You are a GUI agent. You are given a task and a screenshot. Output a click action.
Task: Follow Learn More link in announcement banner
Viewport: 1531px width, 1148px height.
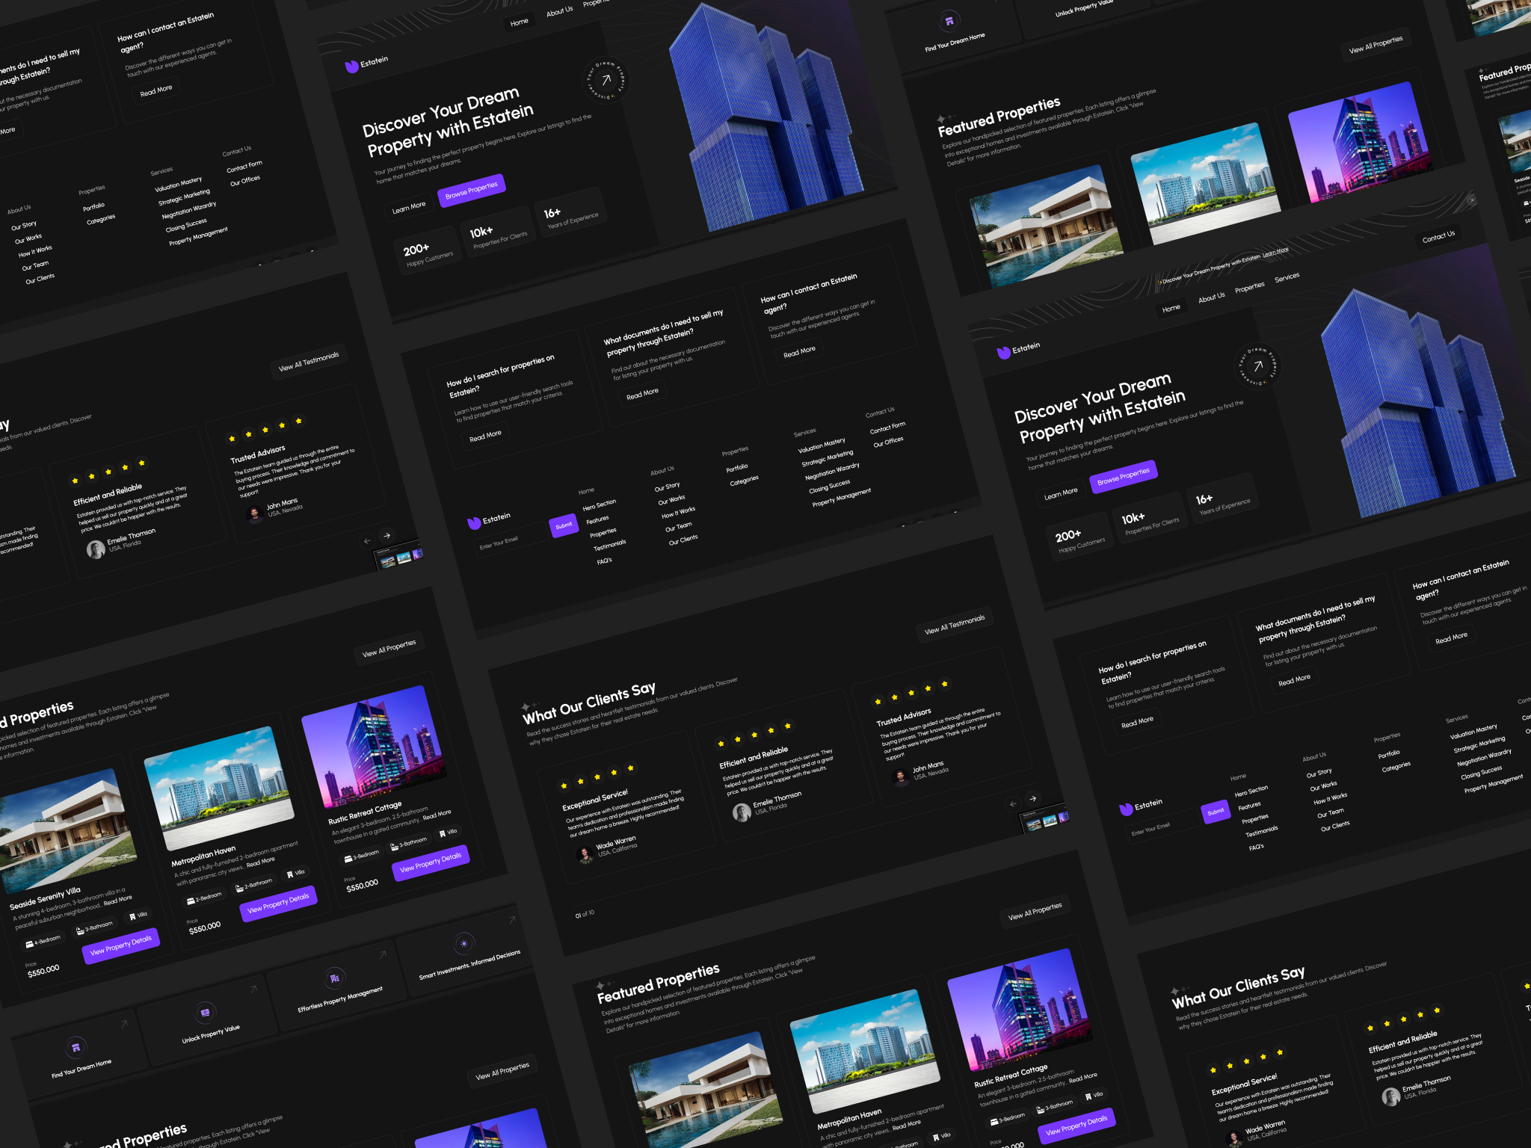(x=1275, y=253)
